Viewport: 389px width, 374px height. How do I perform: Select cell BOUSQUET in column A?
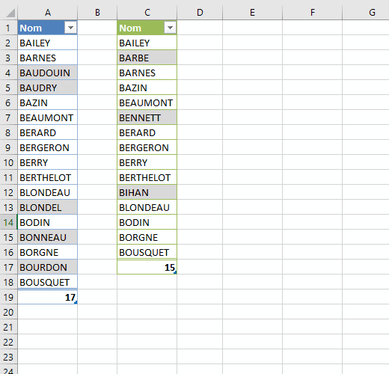click(x=48, y=282)
